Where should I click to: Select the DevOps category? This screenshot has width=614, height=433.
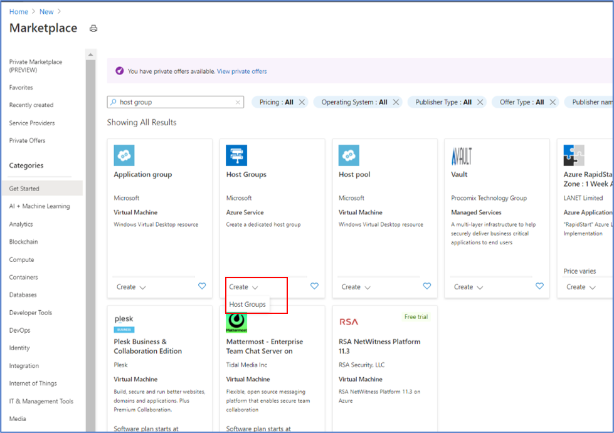click(19, 330)
